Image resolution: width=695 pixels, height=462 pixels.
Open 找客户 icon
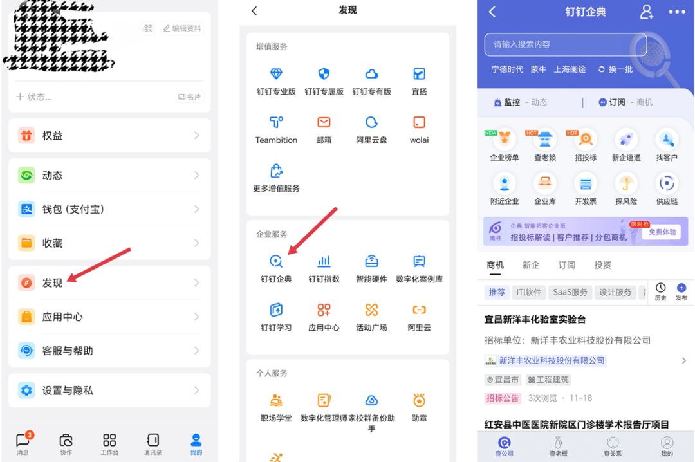(x=667, y=146)
